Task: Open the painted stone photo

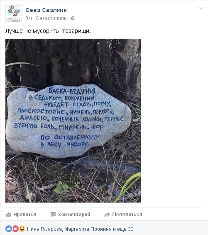Action: 73,121
